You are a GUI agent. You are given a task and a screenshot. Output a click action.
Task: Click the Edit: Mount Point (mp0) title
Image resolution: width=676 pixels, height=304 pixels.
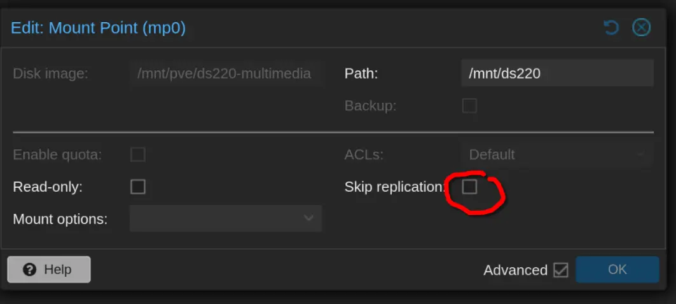click(x=99, y=29)
